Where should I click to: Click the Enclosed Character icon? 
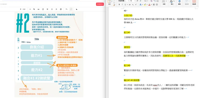tap(157, 5)
